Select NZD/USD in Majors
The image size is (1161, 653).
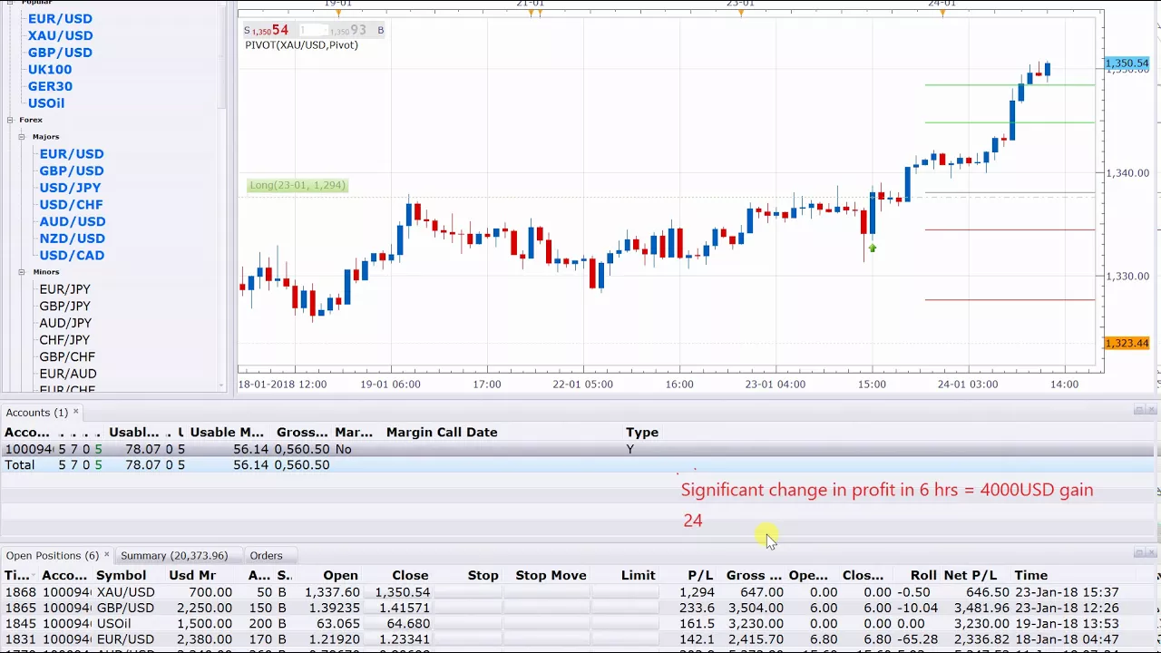pyautogui.click(x=72, y=239)
